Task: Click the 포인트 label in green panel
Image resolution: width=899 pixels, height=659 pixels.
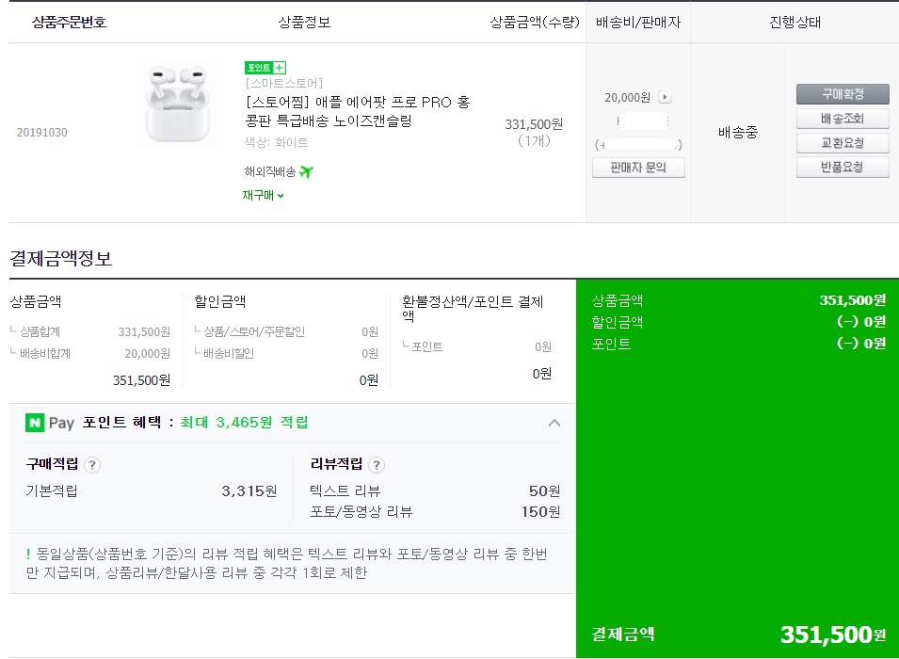Action: pyautogui.click(x=611, y=345)
